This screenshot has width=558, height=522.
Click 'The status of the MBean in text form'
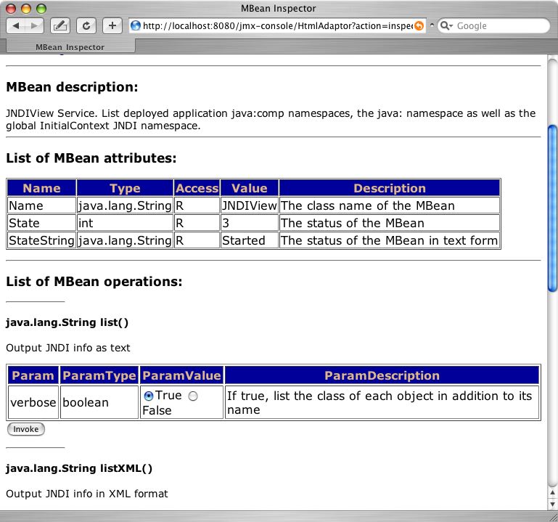389,240
